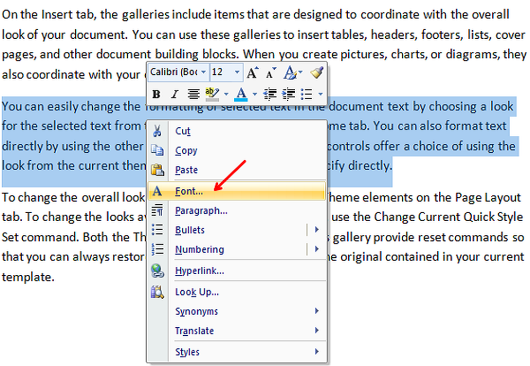The width and height of the screenshot is (530, 366).
Task: Open the font size dropdown arrow
Action: click(x=237, y=72)
